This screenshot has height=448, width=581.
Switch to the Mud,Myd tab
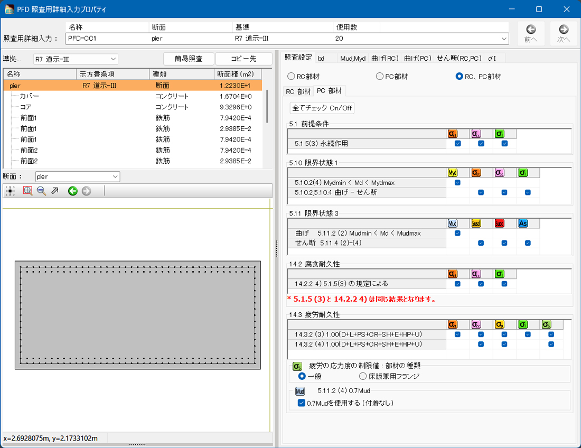point(352,58)
